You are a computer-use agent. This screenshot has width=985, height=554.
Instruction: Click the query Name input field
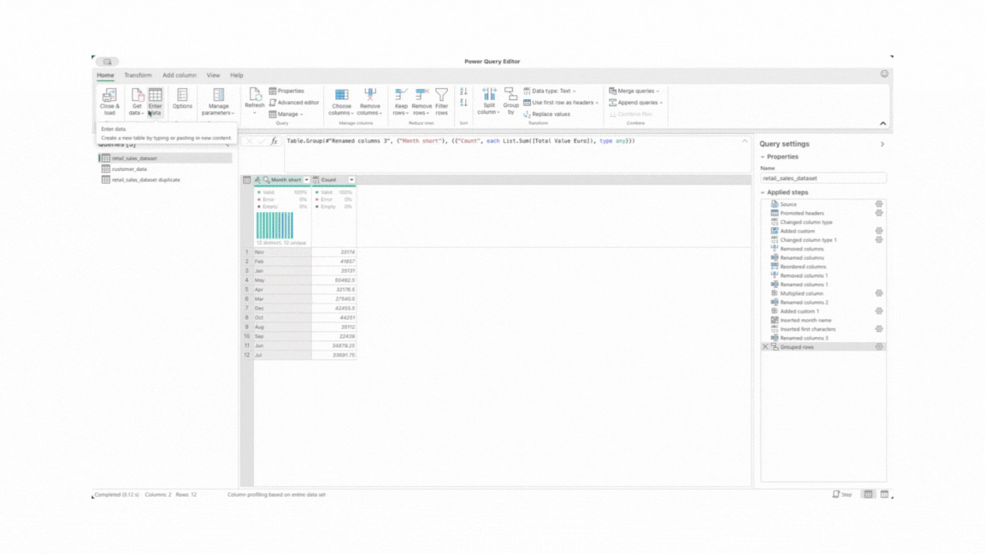point(823,179)
